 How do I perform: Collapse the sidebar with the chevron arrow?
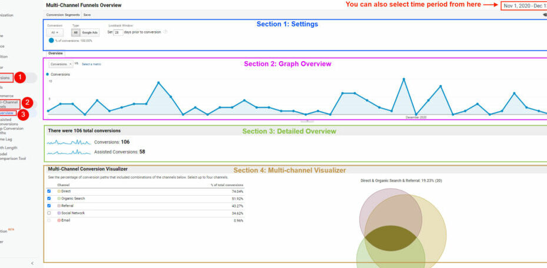pyautogui.click(x=32, y=263)
